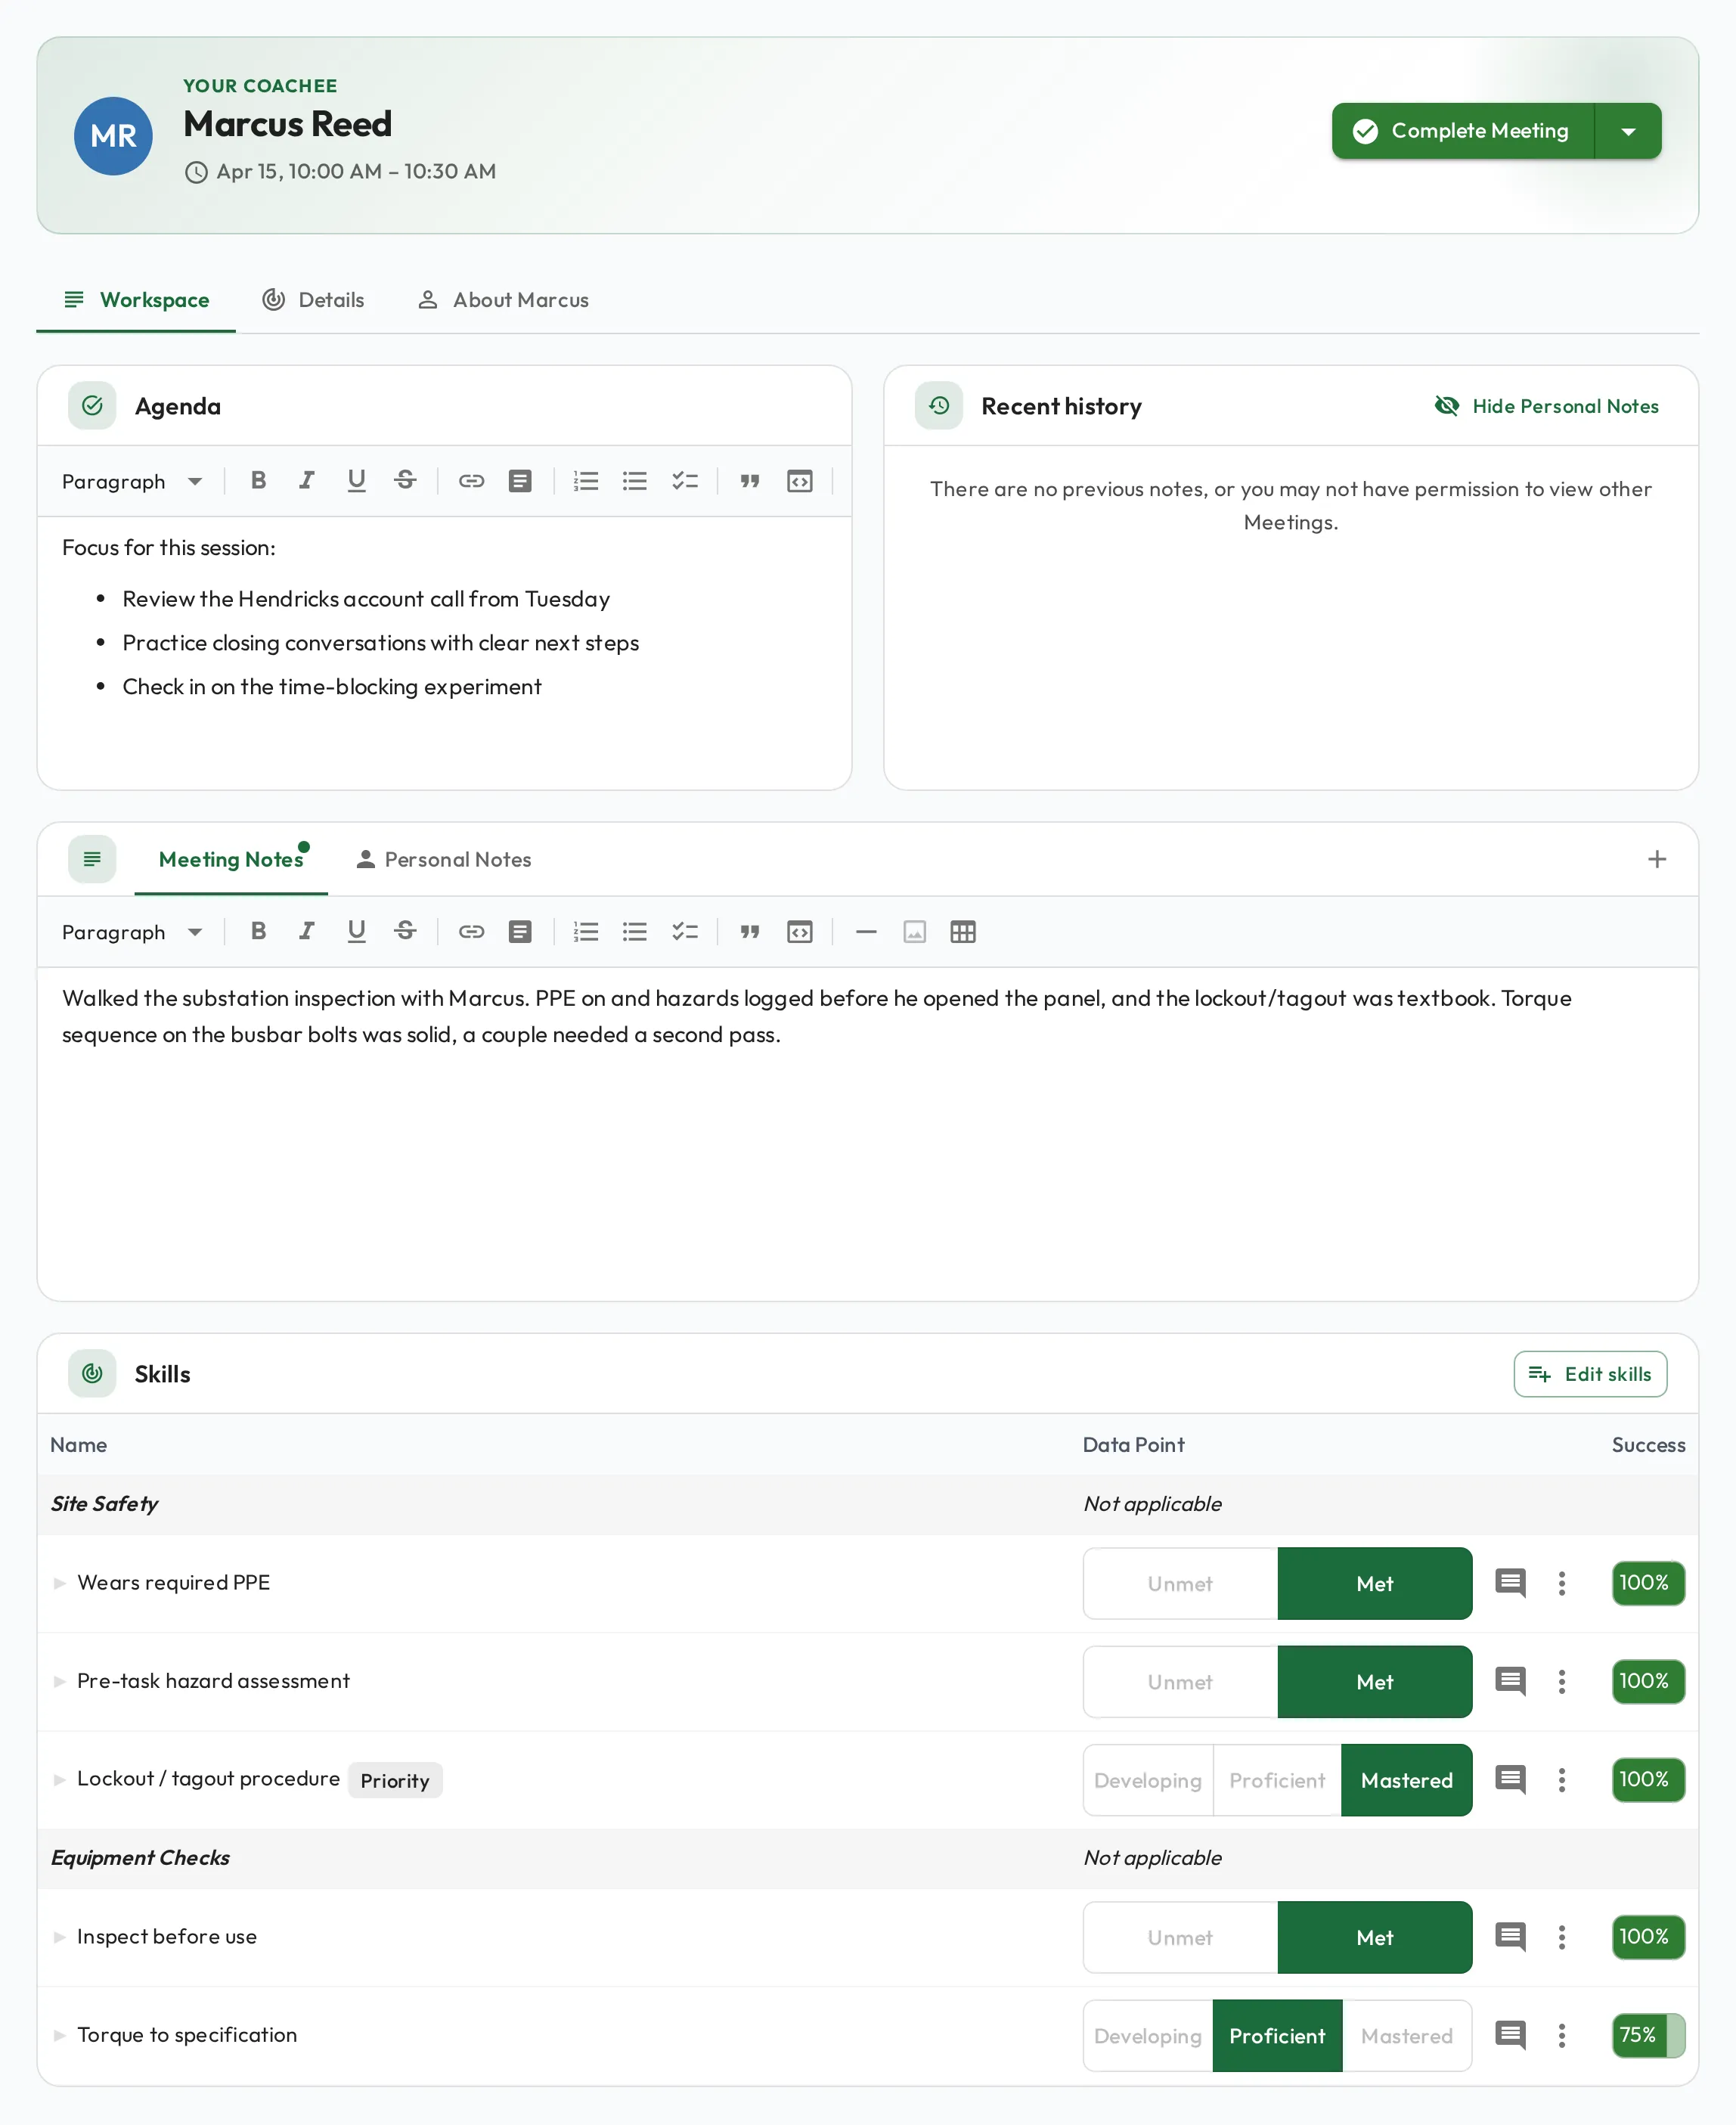1736x2125 pixels.
Task: Expand the Torque to specification row
Action: point(60,2035)
